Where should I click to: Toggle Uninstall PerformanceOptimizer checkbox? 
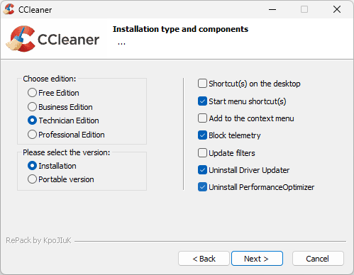(x=202, y=187)
